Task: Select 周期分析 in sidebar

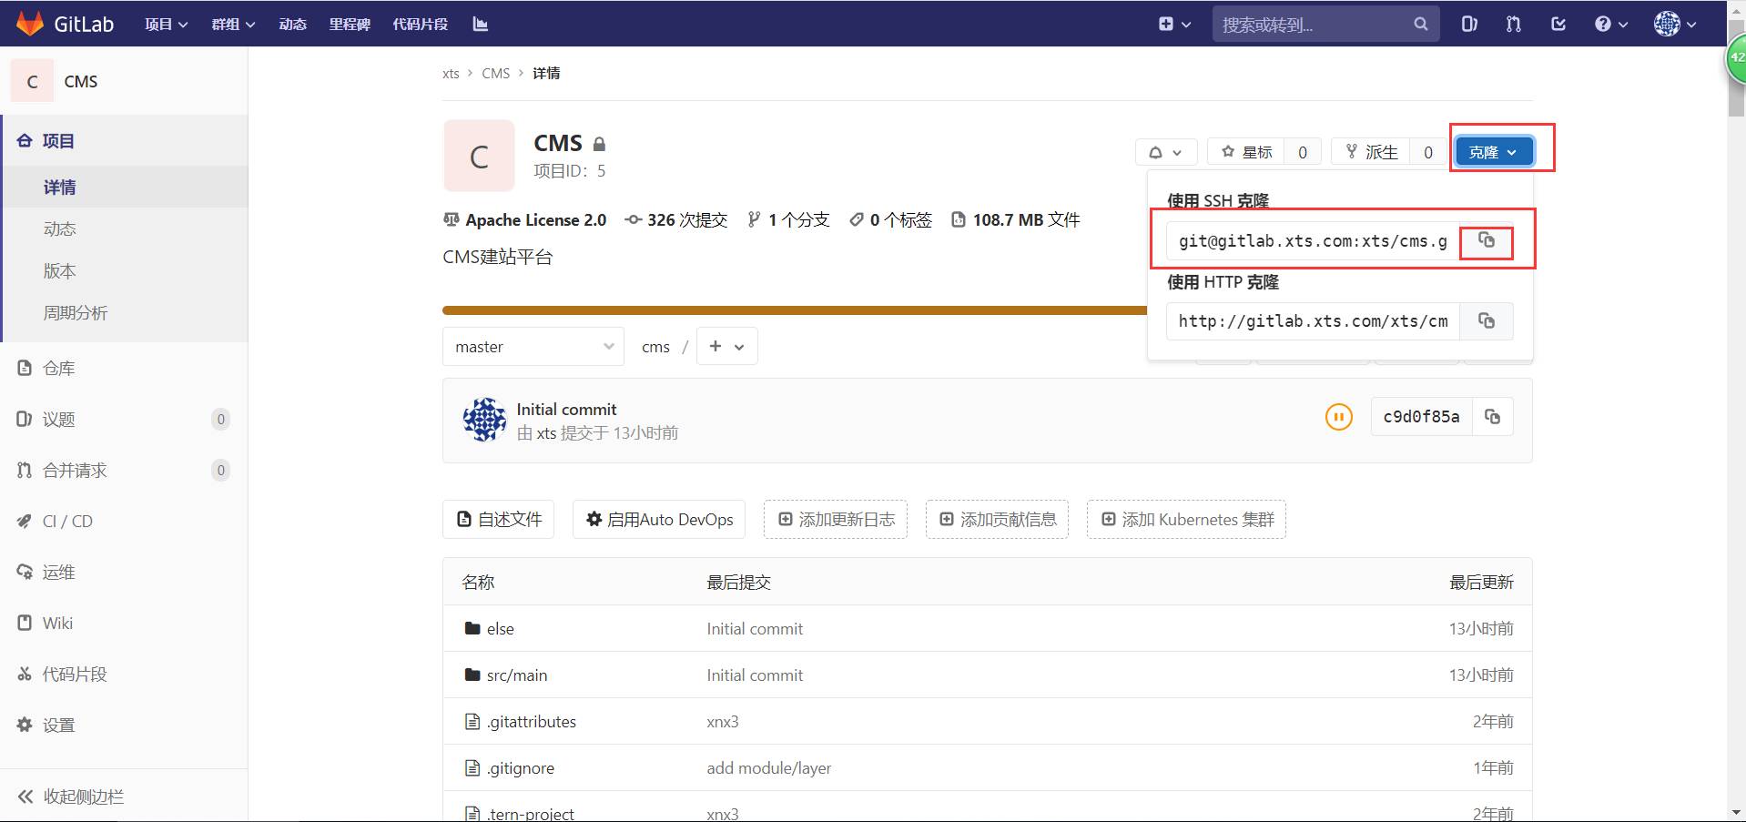Action: pyautogui.click(x=126, y=312)
